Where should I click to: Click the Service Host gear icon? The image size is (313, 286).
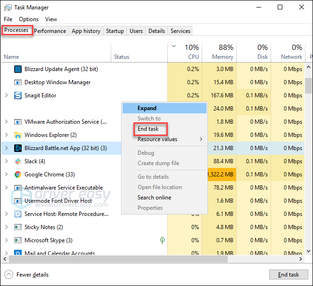18,214
